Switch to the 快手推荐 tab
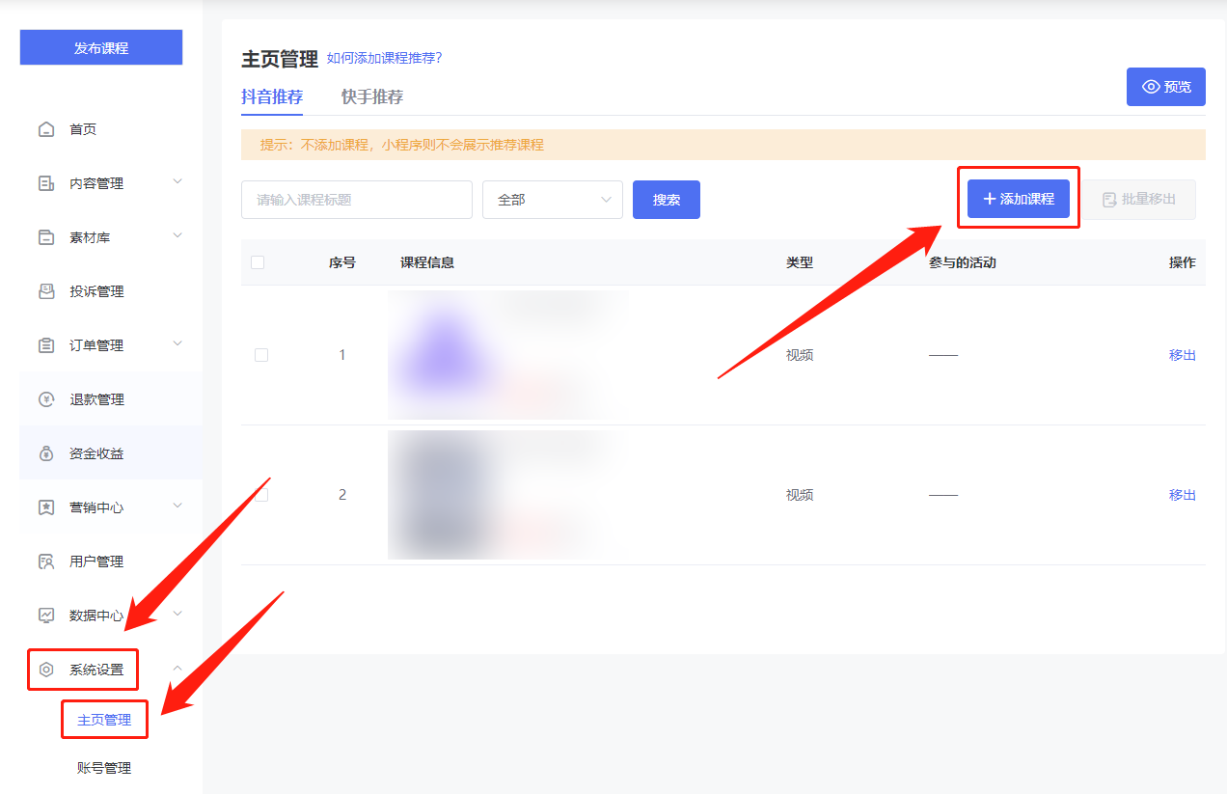This screenshot has width=1227, height=794. click(x=372, y=96)
